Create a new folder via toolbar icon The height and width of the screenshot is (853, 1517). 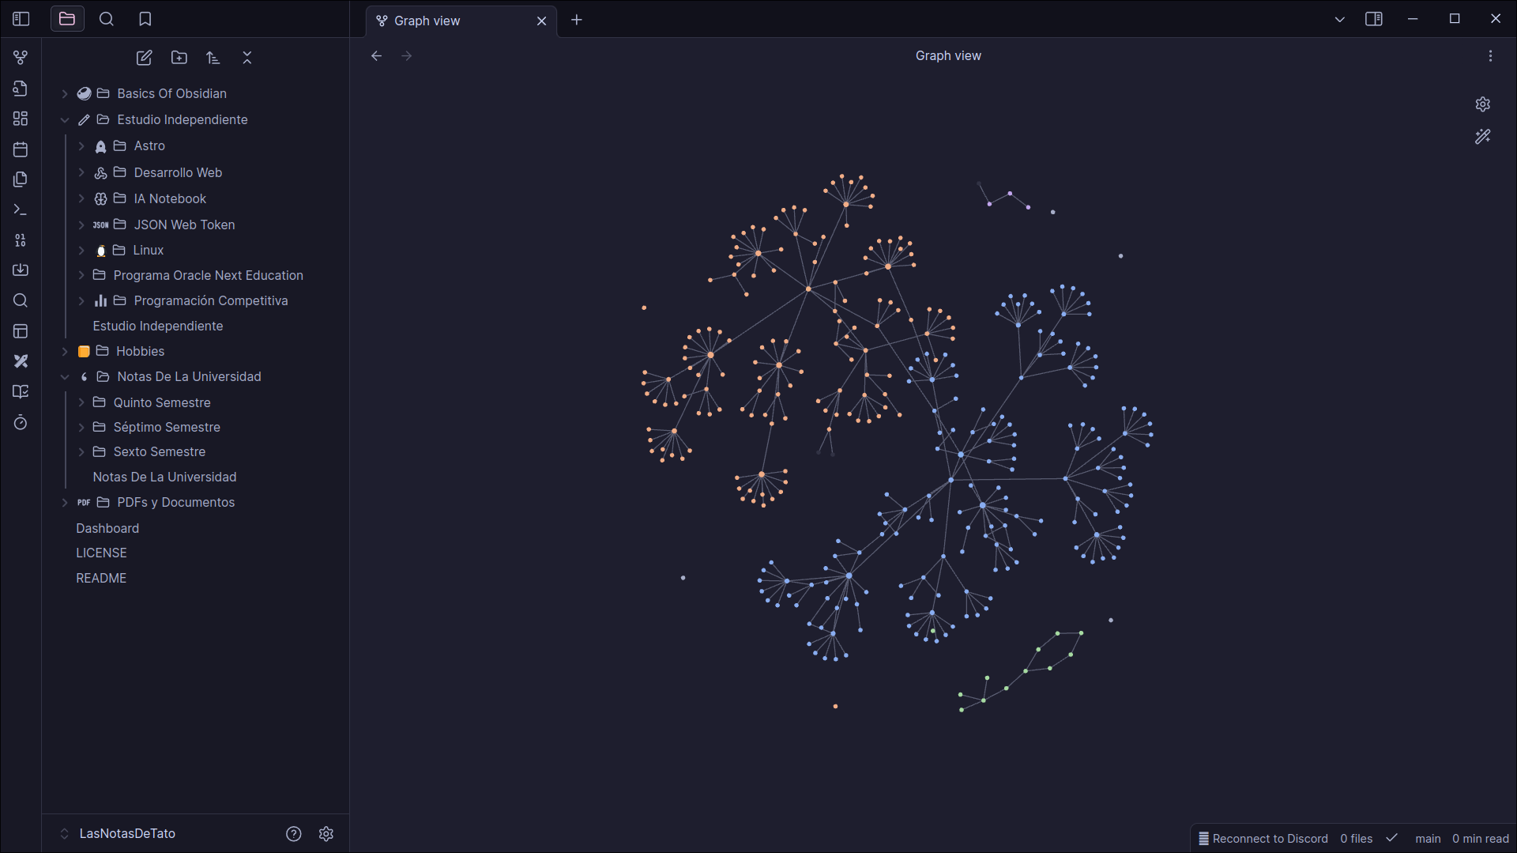(179, 58)
